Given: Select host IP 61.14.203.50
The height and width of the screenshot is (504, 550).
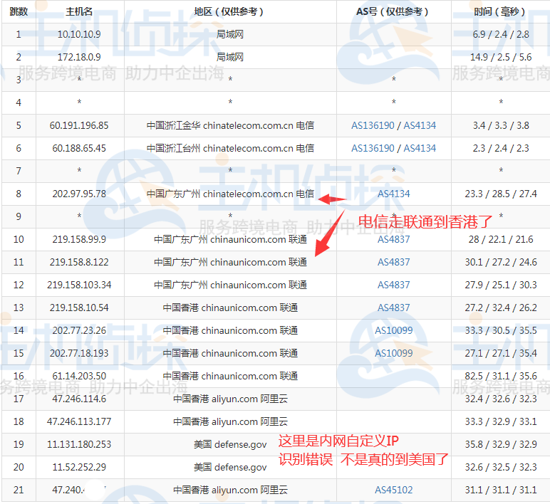Looking at the screenshot, I should (79, 376).
